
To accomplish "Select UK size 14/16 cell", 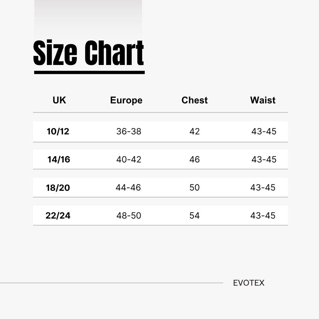I will 59,159.
